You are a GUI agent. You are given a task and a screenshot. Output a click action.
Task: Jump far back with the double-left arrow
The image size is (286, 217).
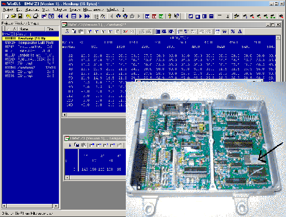pos(60,17)
